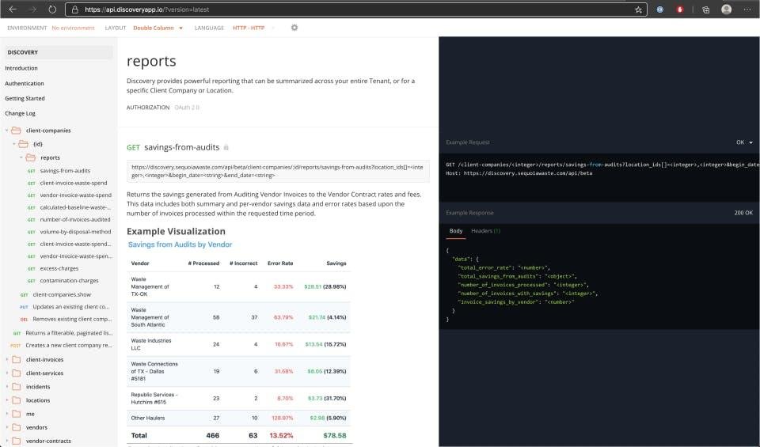Click the Other Haulers table row
Image resolution: width=760 pixels, height=447 pixels.
238,418
